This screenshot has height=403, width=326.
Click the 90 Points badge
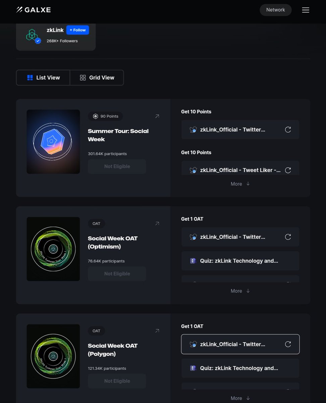coord(106,116)
